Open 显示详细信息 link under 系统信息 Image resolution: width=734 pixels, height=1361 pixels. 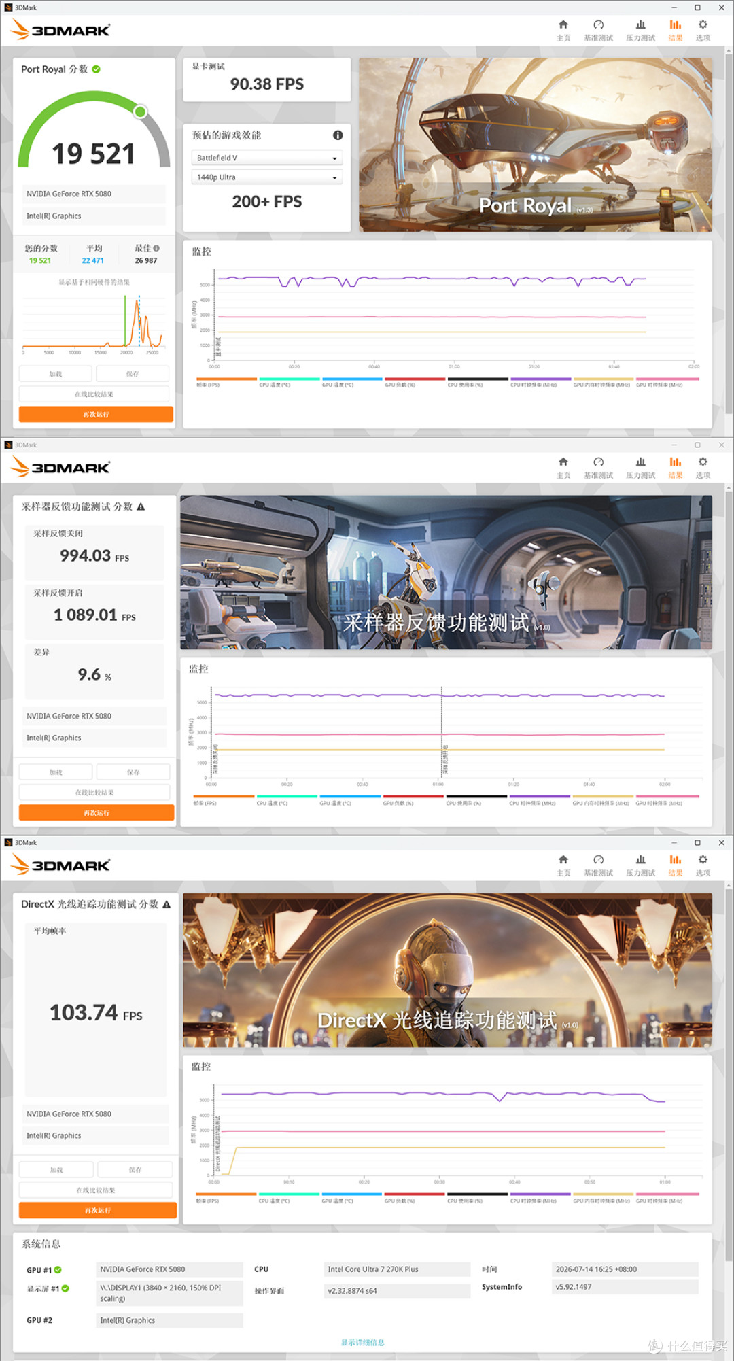(x=363, y=1343)
